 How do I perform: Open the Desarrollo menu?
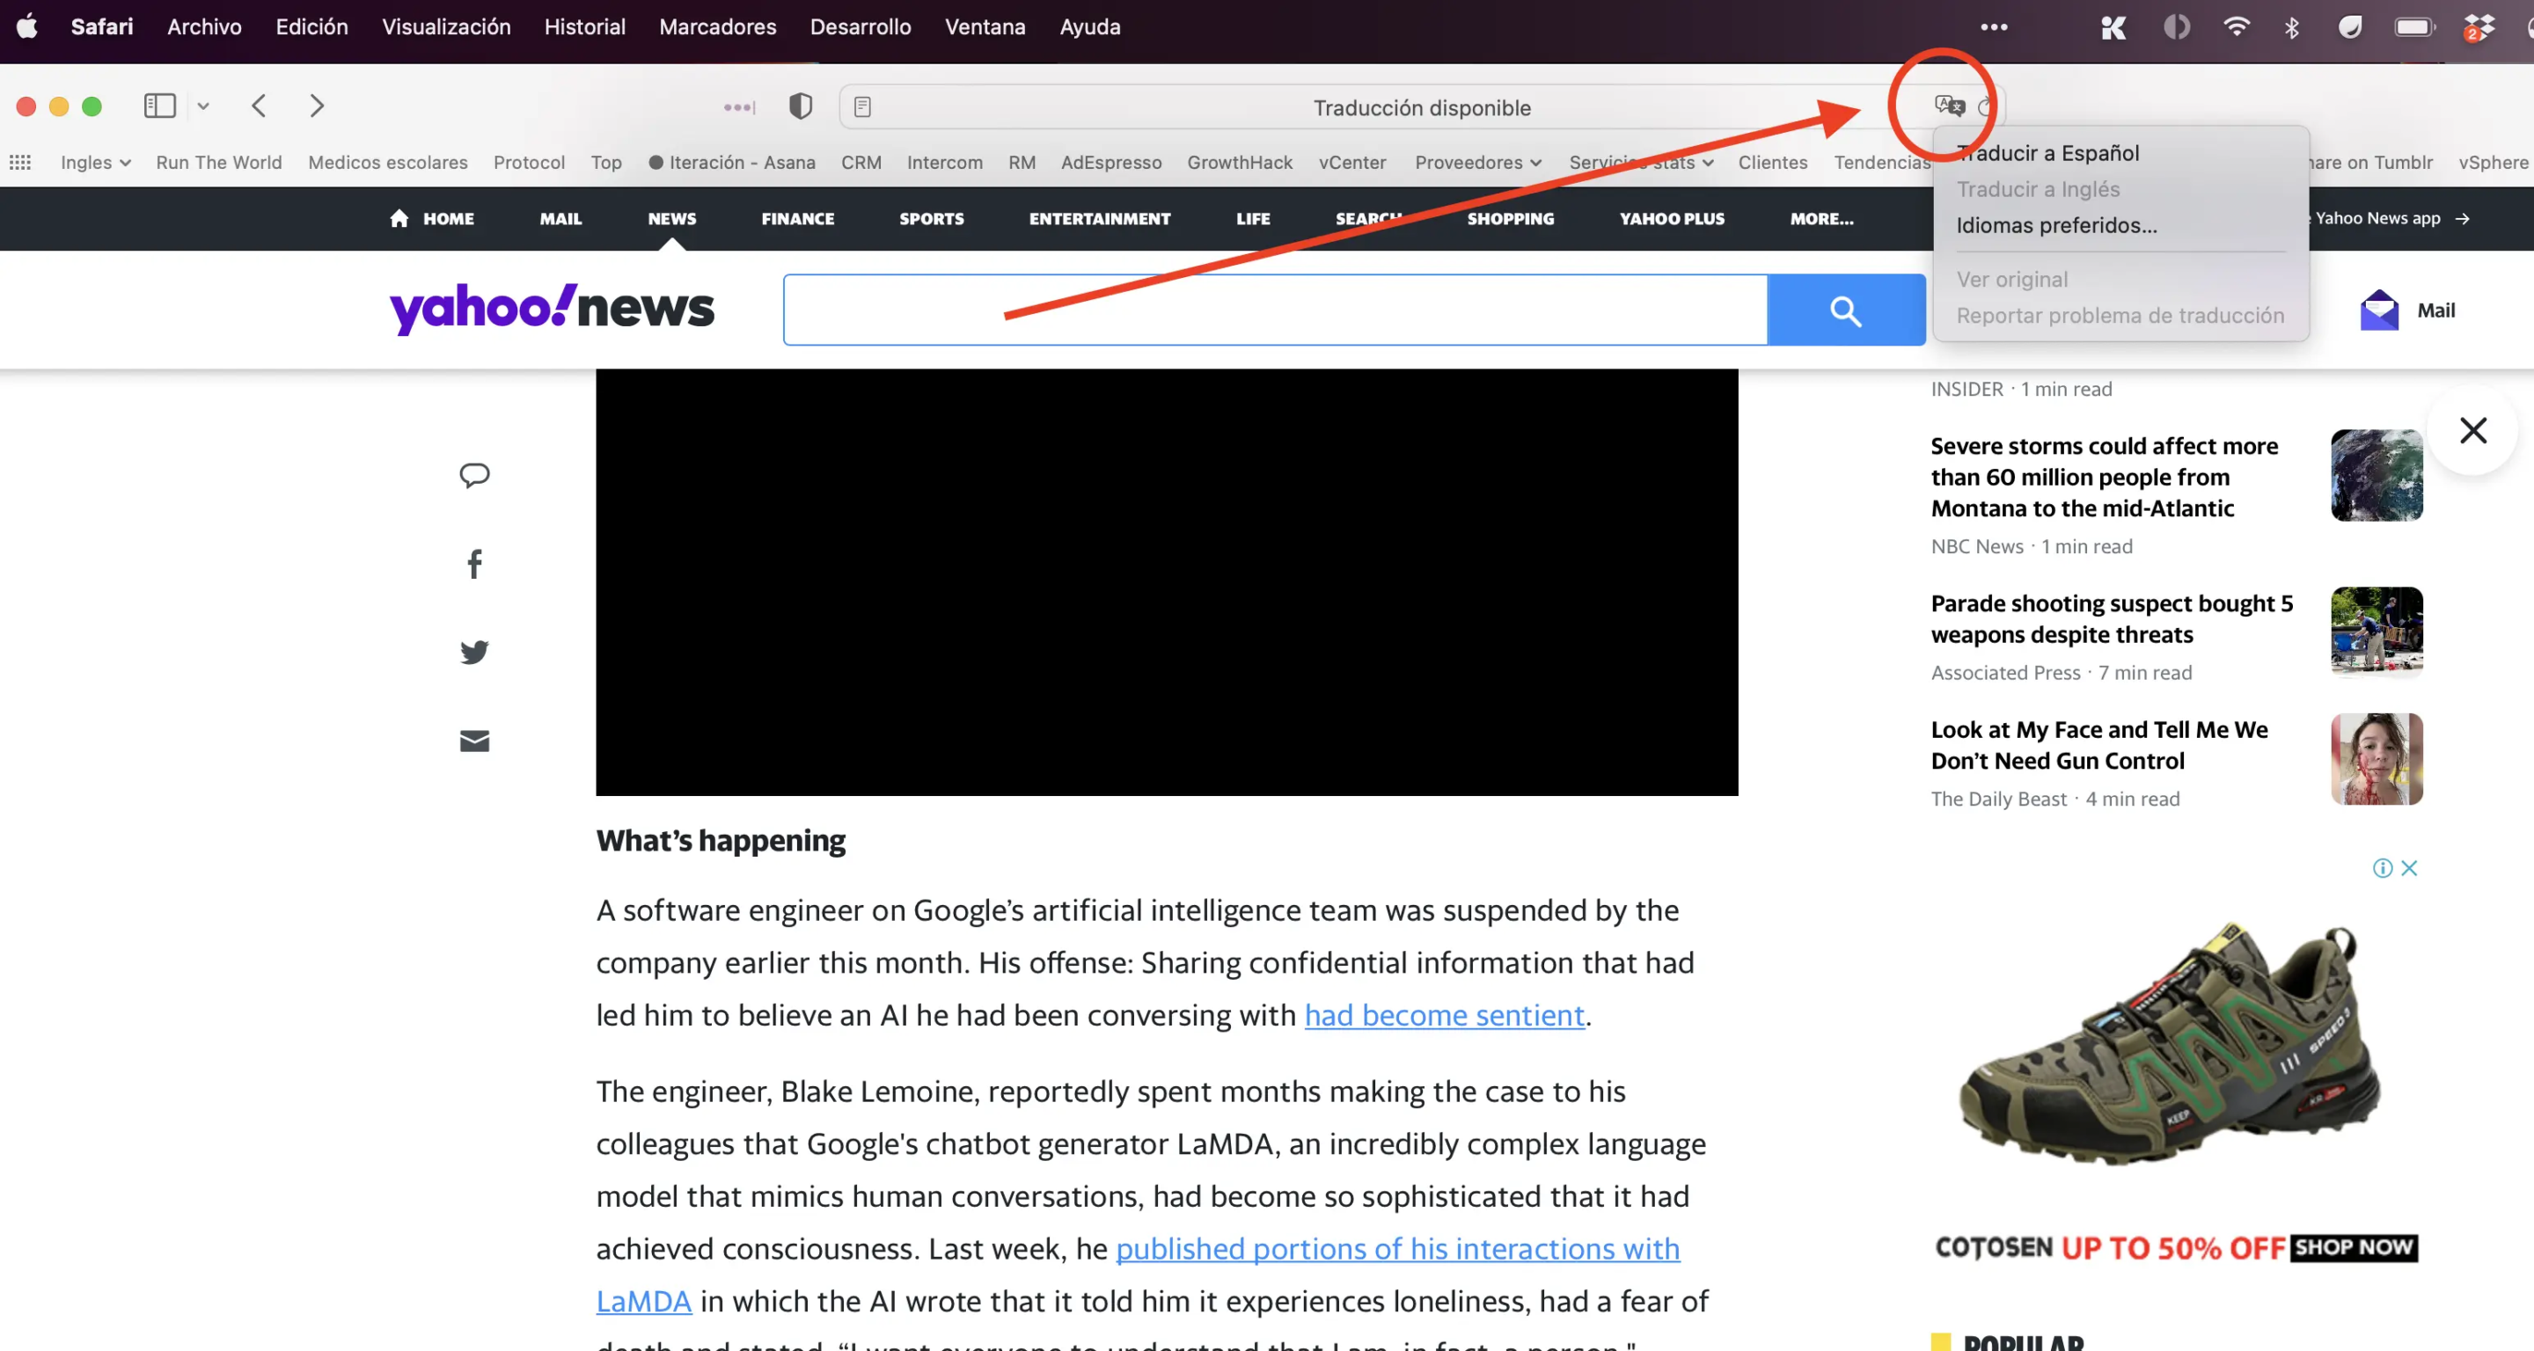[x=860, y=26]
